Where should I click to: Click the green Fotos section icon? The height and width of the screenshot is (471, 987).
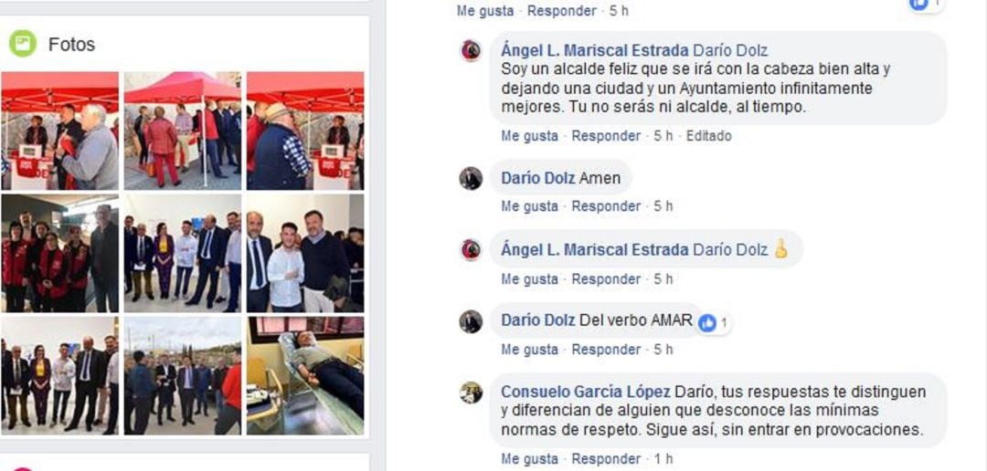coord(23,44)
